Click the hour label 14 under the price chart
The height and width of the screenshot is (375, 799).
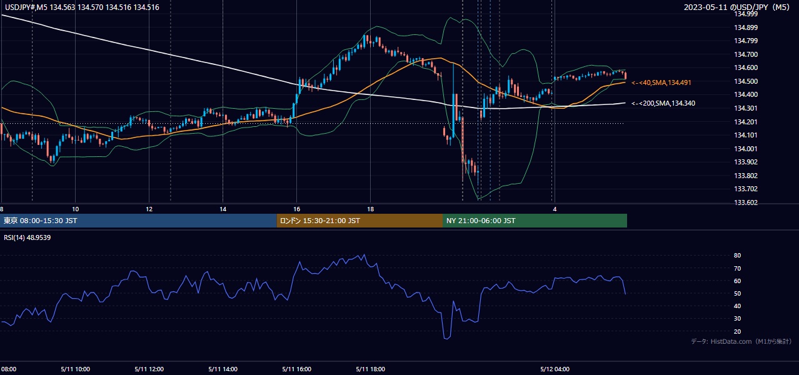(x=223, y=209)
